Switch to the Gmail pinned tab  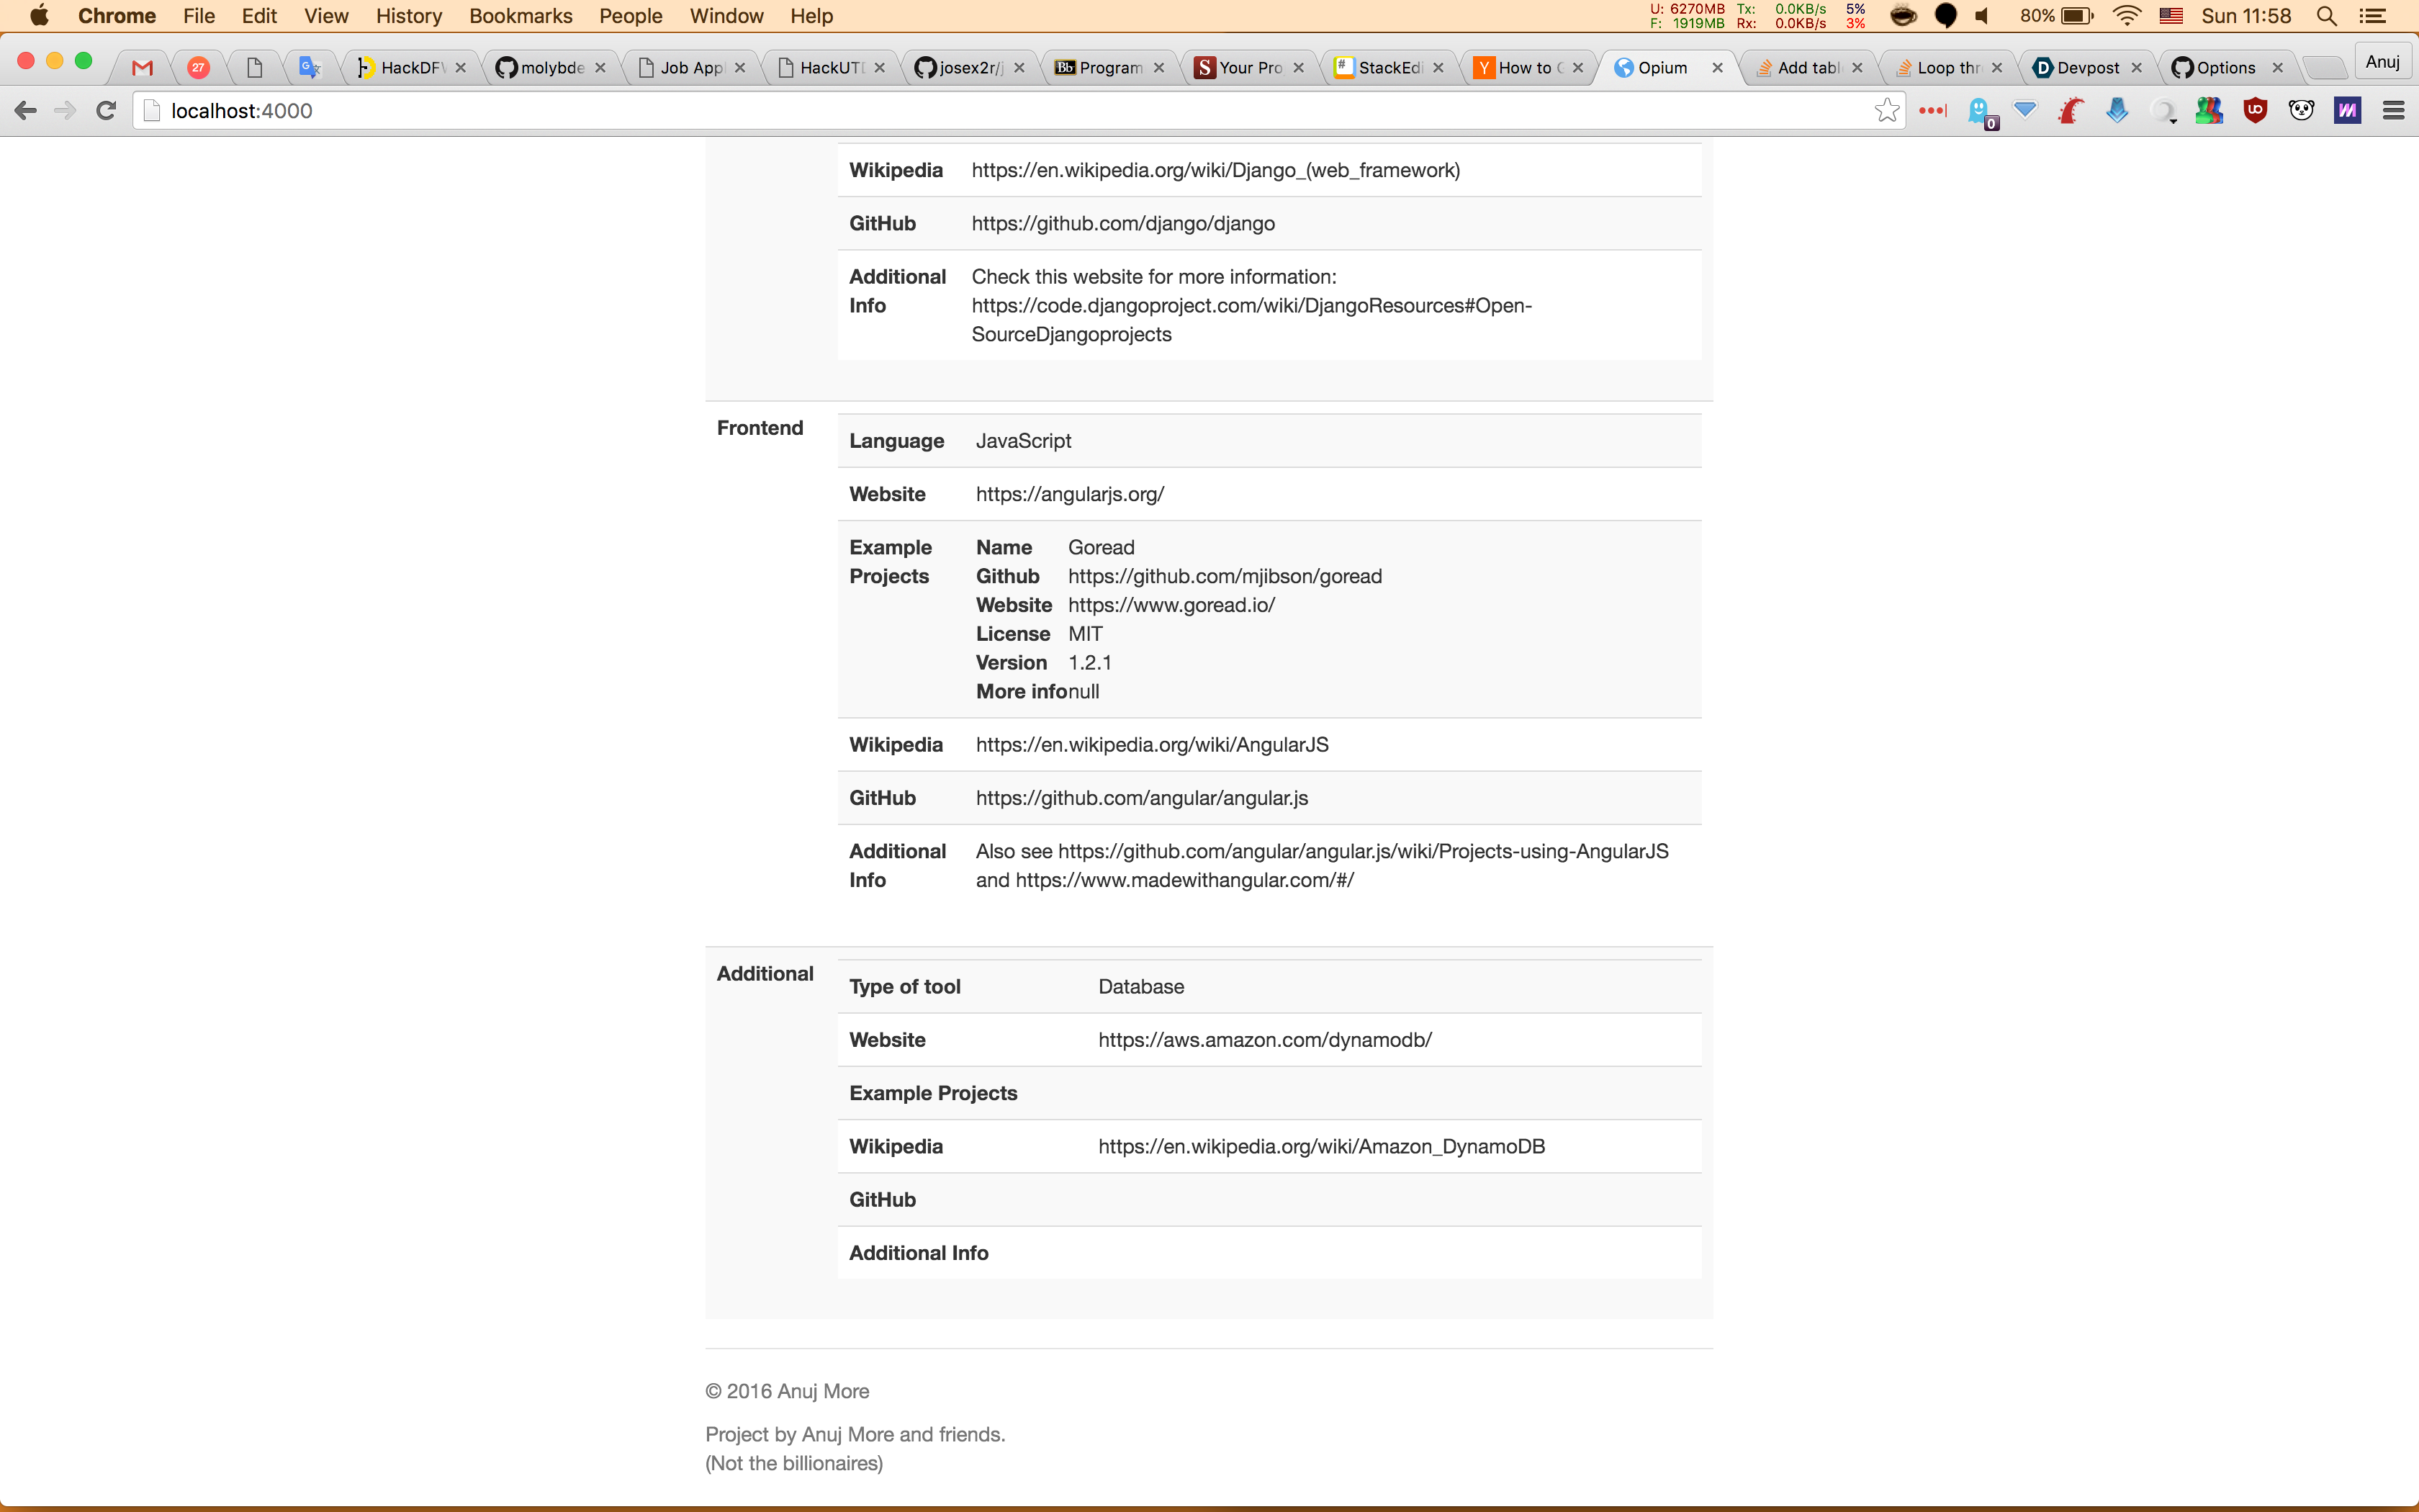point(143,68)
